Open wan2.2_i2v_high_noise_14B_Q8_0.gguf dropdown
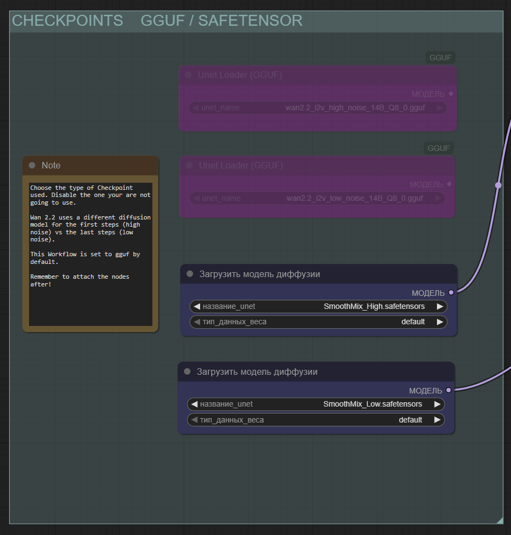This screenshot has height=535, width=511. coord(317,108)
